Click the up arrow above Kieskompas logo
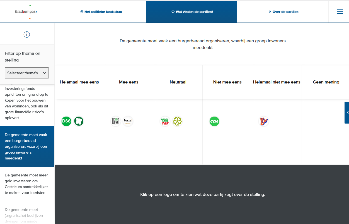This screenshot has height=224, width=349. [30, 5]
